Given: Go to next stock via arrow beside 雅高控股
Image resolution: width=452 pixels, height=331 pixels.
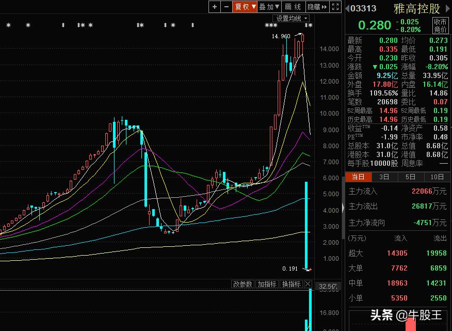Looking at the screenshot, I should (x=447, y=8).
